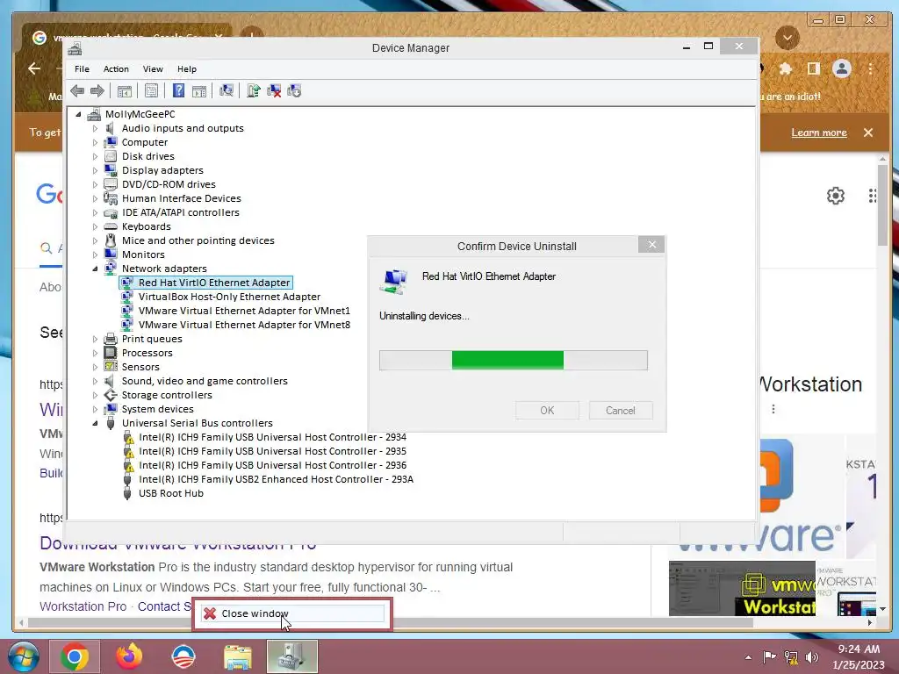Image resolution: width=899 pixels, height=674 pixels.
Task: Click the forward arrow in Device Manager toolbar
Action: click(x=97, y=90)
